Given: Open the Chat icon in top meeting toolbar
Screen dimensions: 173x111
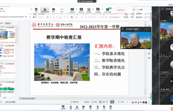Looking at the screenshot, I should point(54,10).
